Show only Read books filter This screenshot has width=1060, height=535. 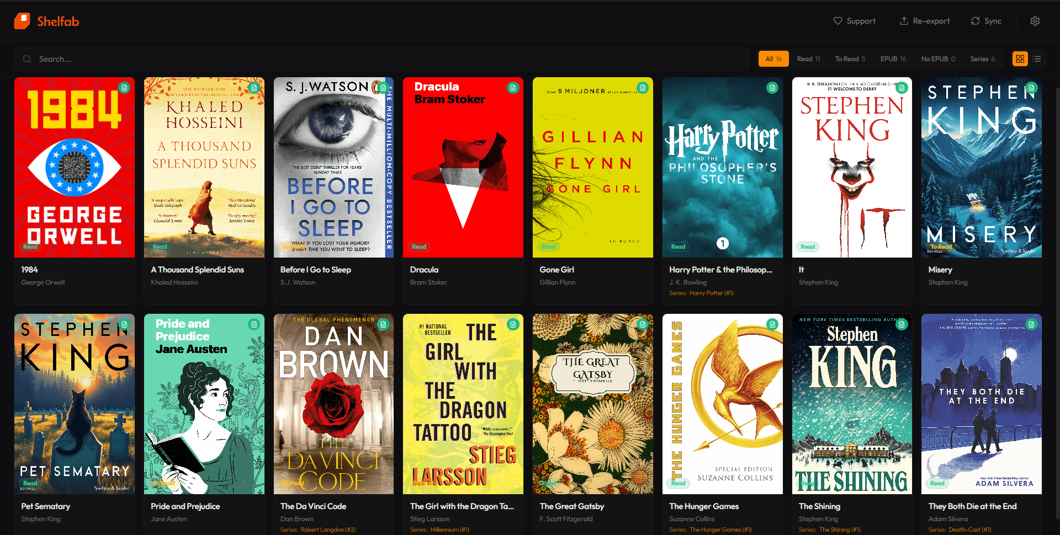tap(808, 59)
